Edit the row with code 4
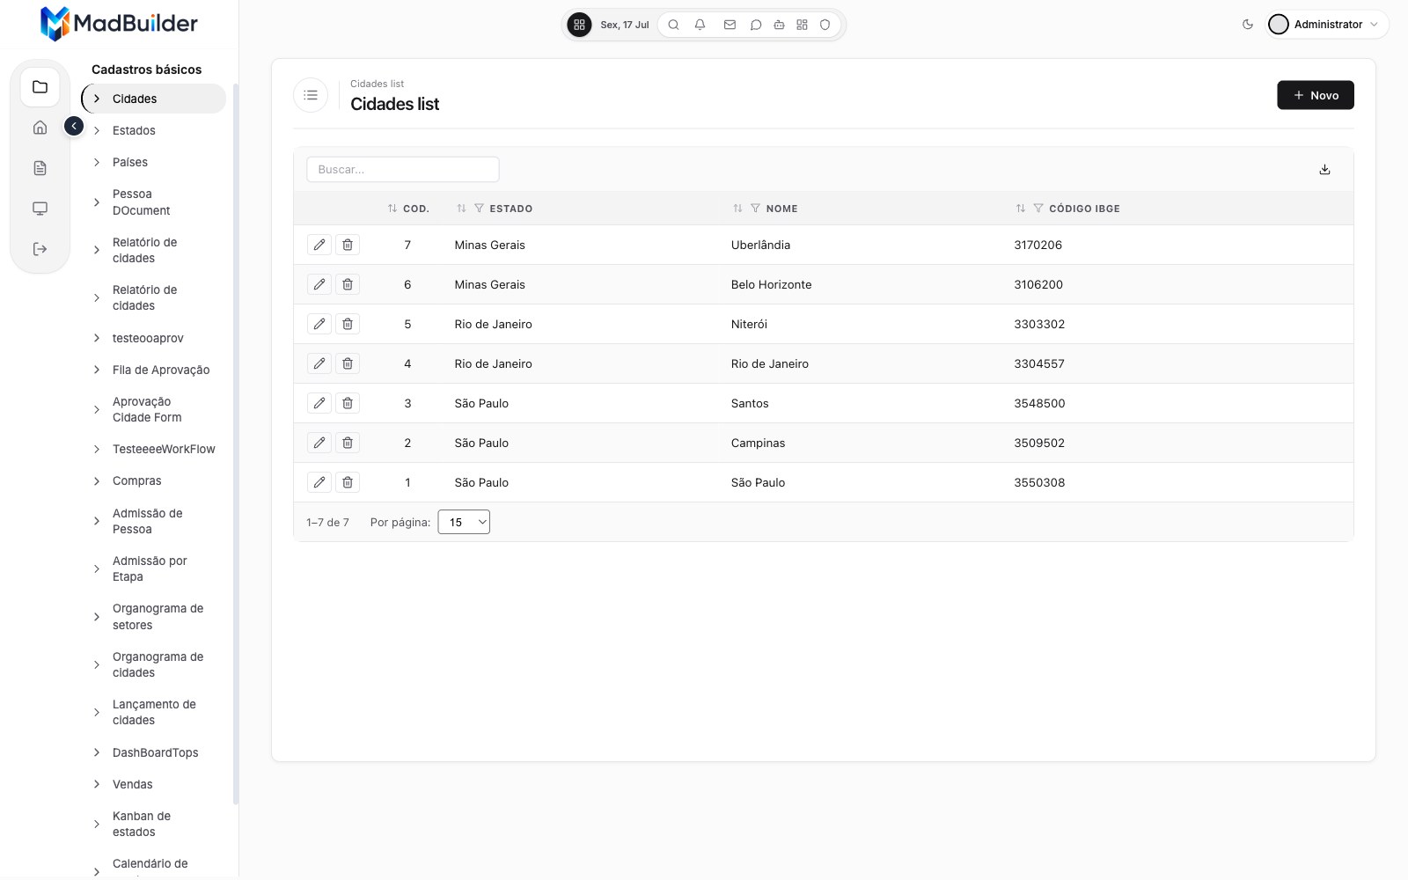 pos(319,363)
